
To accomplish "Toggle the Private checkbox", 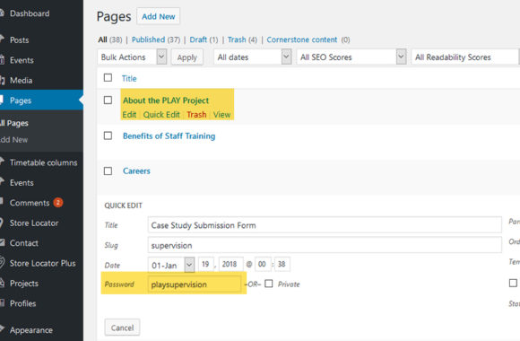I will click(x=269, y=284).
